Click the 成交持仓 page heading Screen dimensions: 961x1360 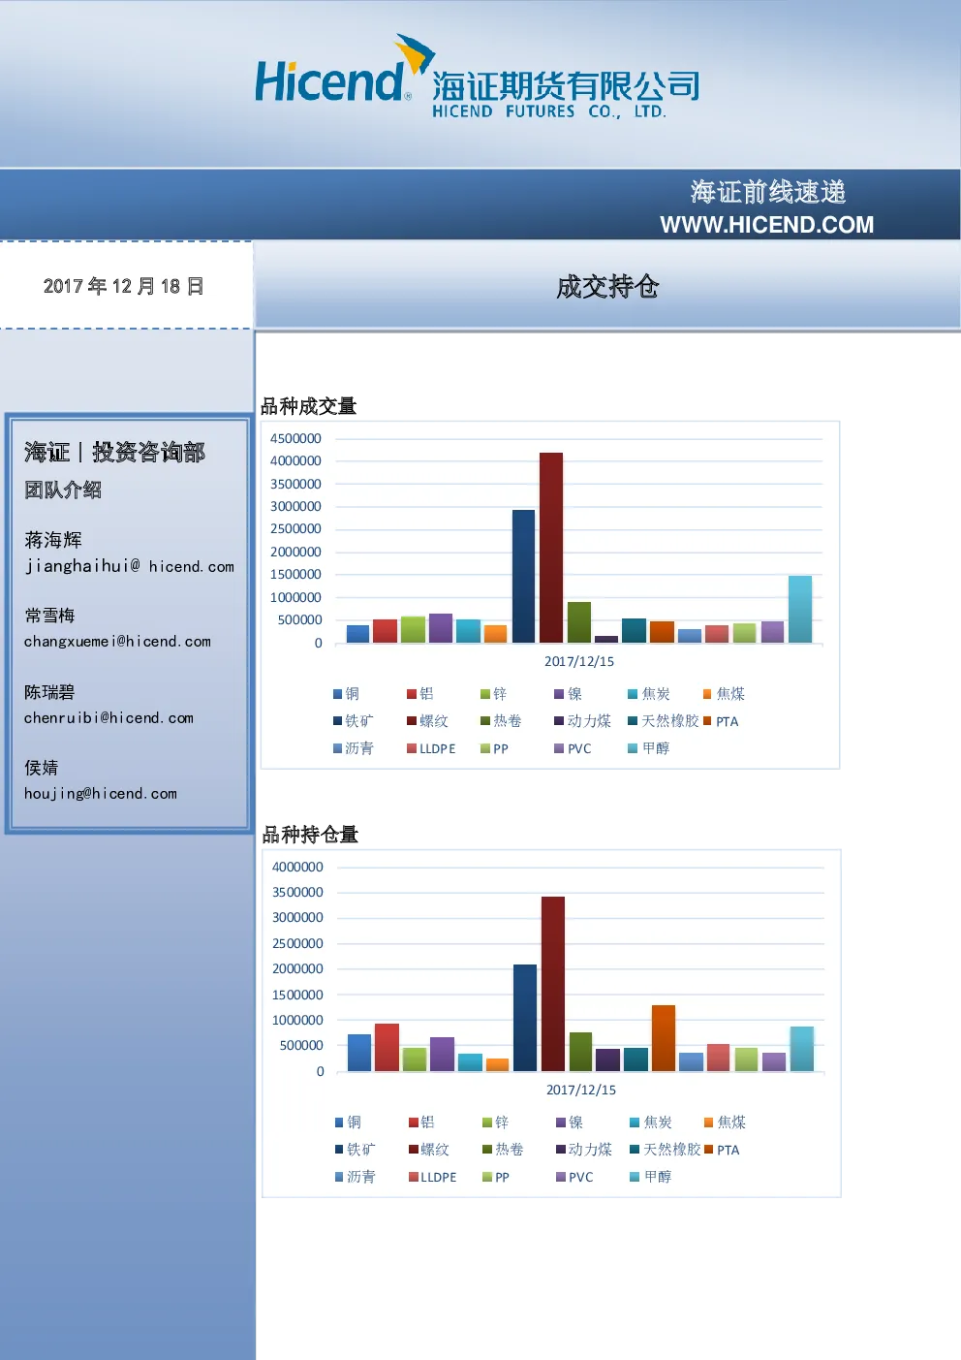coord(607,287)
